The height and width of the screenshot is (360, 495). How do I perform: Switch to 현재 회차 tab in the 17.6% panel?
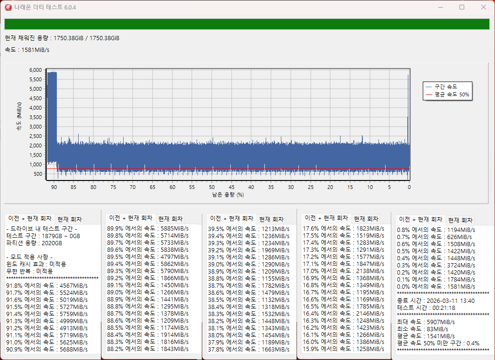pos(366,219)
